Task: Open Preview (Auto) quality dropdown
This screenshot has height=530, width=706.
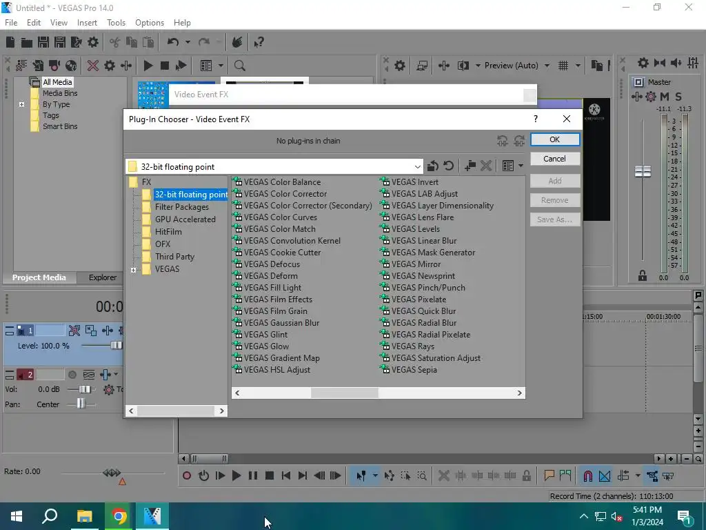Action: coord(547,66)
